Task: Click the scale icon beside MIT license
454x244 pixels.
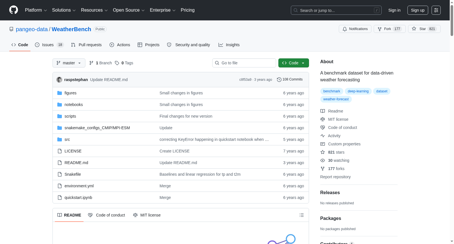Action: coord(323,119)
